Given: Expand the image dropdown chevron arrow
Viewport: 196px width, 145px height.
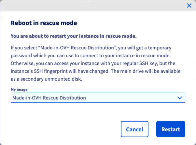Looking at the screenshot, I should [179, 98].
